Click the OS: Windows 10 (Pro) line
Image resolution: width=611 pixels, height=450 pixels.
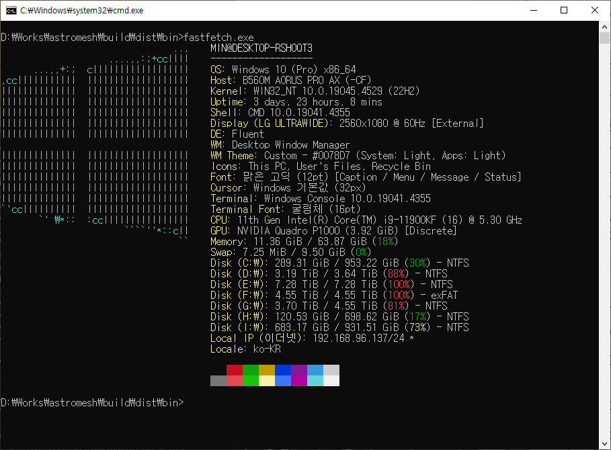pyautogui.click(x=283, y=70)
